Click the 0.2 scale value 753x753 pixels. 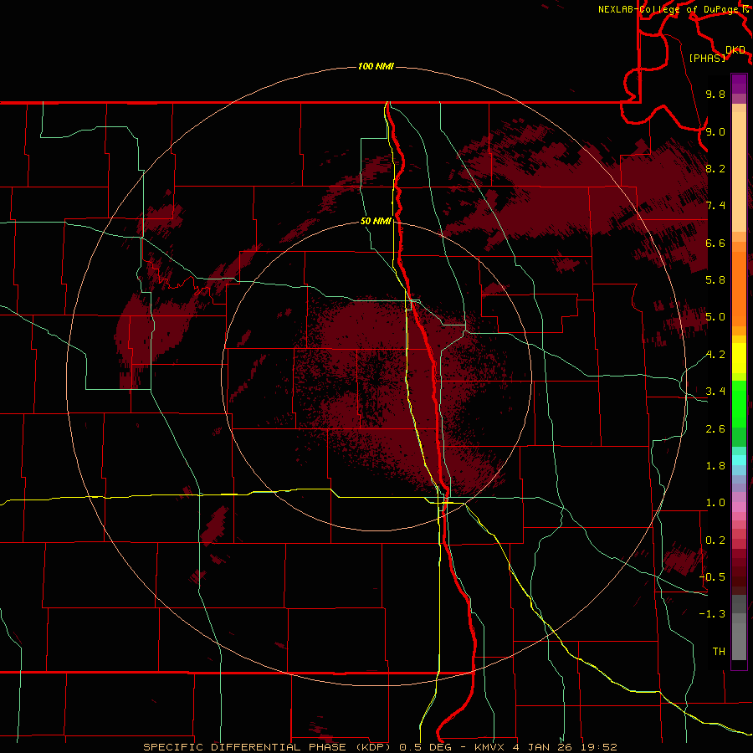click(x=715, y=540)
